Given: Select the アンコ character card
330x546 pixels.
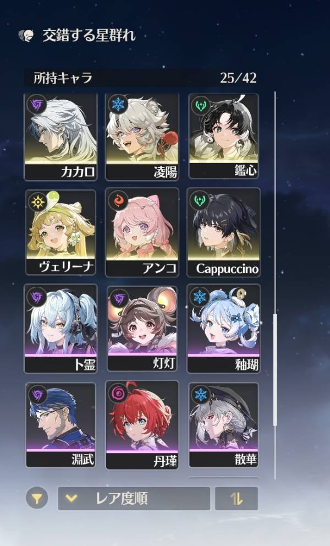Looking at the screenshot, I should pos(142,232).
